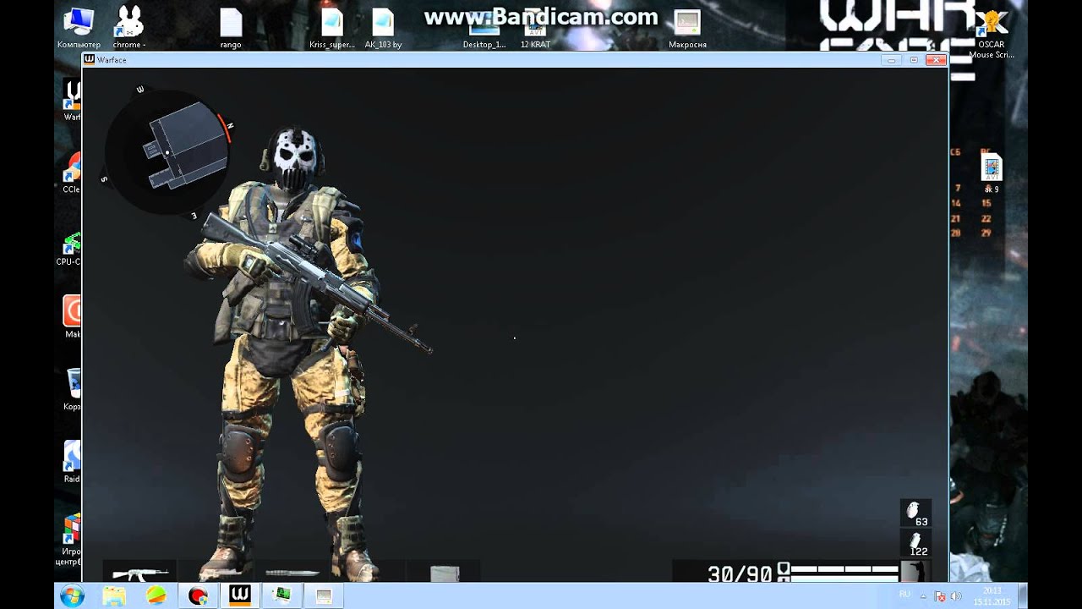Screen dimensions: 1082x609
Task: Select the white item slot in HUD
Action: point(445,573)
